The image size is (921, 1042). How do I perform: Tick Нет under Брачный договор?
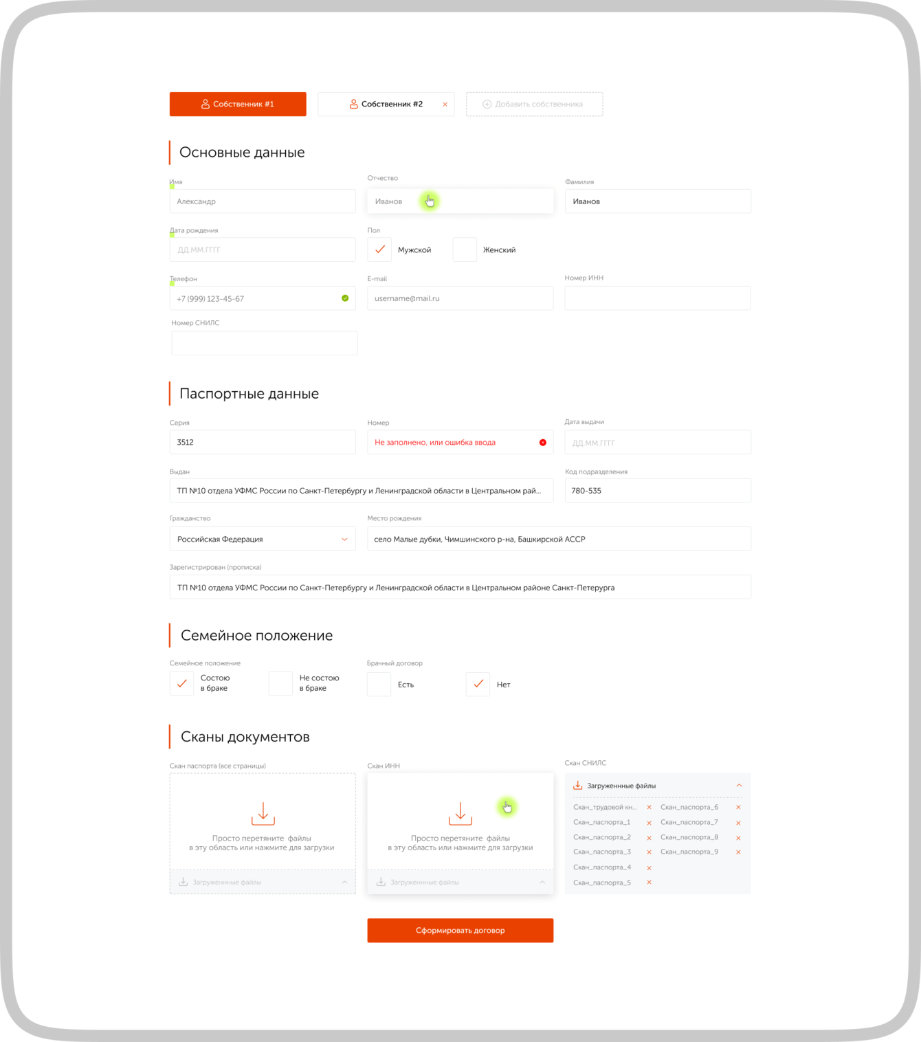pos(478,684)
